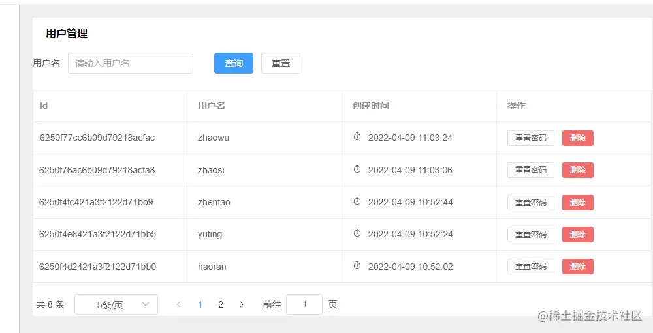Image resolution: width=653 pixels, height=333 pixels.
Task: Click the timestamp 2022-04-09 11:03:24
Action: coord(410,138)
